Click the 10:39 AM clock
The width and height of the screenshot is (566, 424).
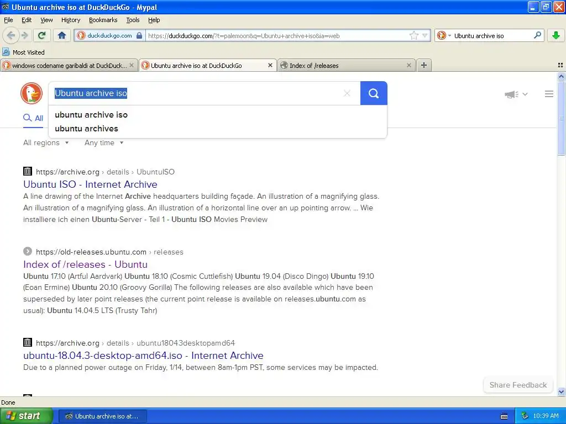[x=546, y=416]
